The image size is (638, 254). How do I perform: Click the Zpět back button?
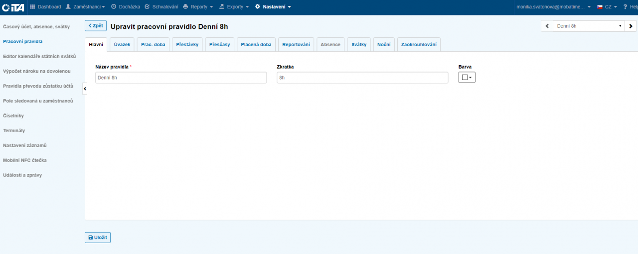tap(96, 26)
